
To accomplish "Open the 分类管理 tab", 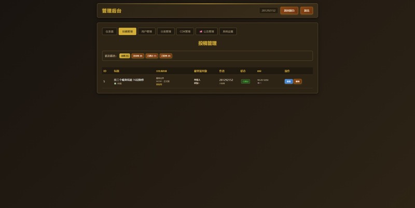I will [x=165, y=32].
